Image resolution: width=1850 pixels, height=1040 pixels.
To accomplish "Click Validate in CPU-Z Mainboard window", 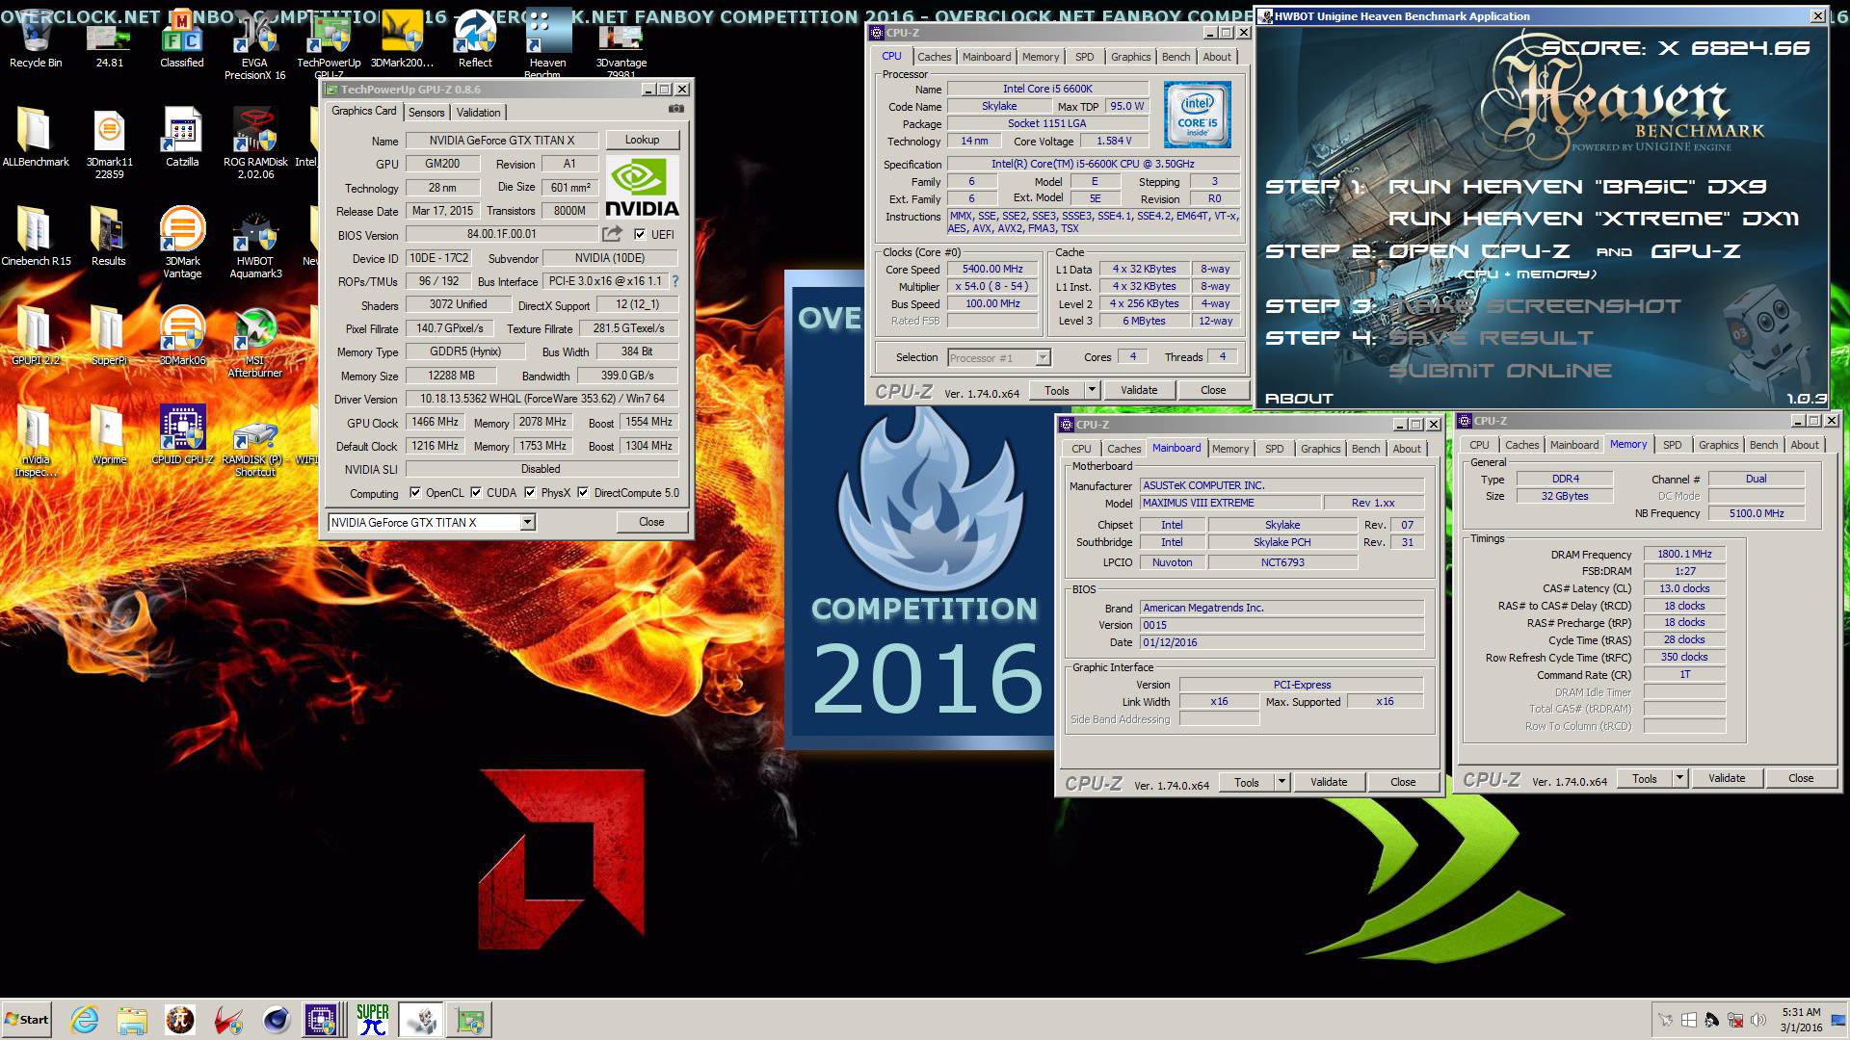I will tap(1329, 782).
